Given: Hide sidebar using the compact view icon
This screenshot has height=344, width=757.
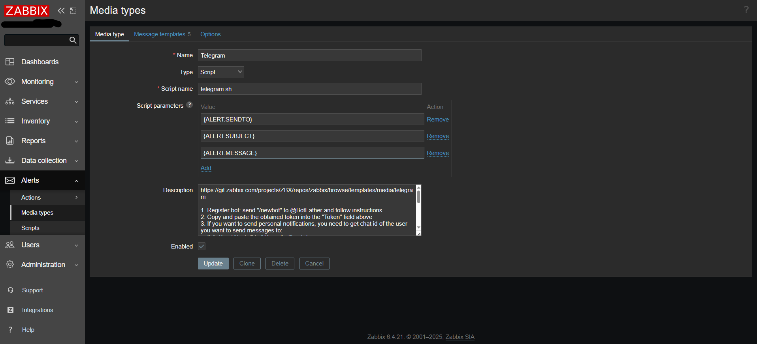Looking at the screenshot, I should [x=73, y=11].
